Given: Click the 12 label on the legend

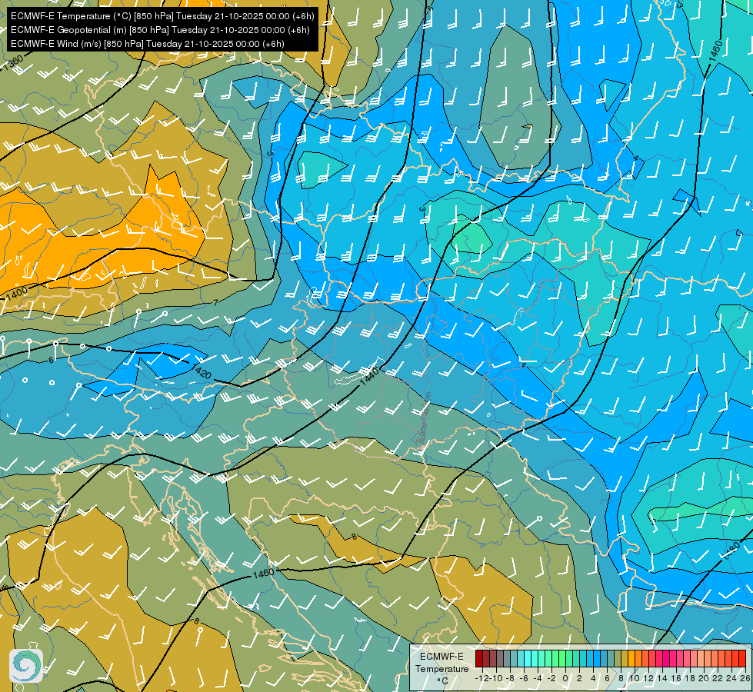Looking at the screenshot, I should tap(648, 678).
